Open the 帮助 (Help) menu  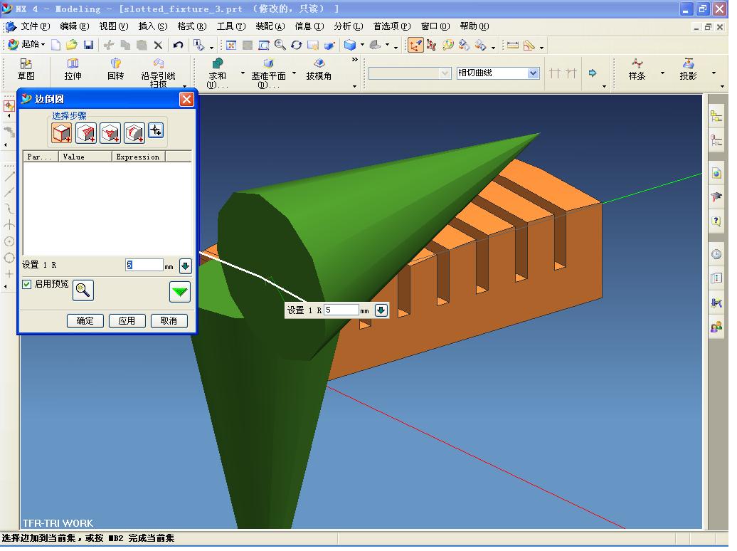coord(474,26)
